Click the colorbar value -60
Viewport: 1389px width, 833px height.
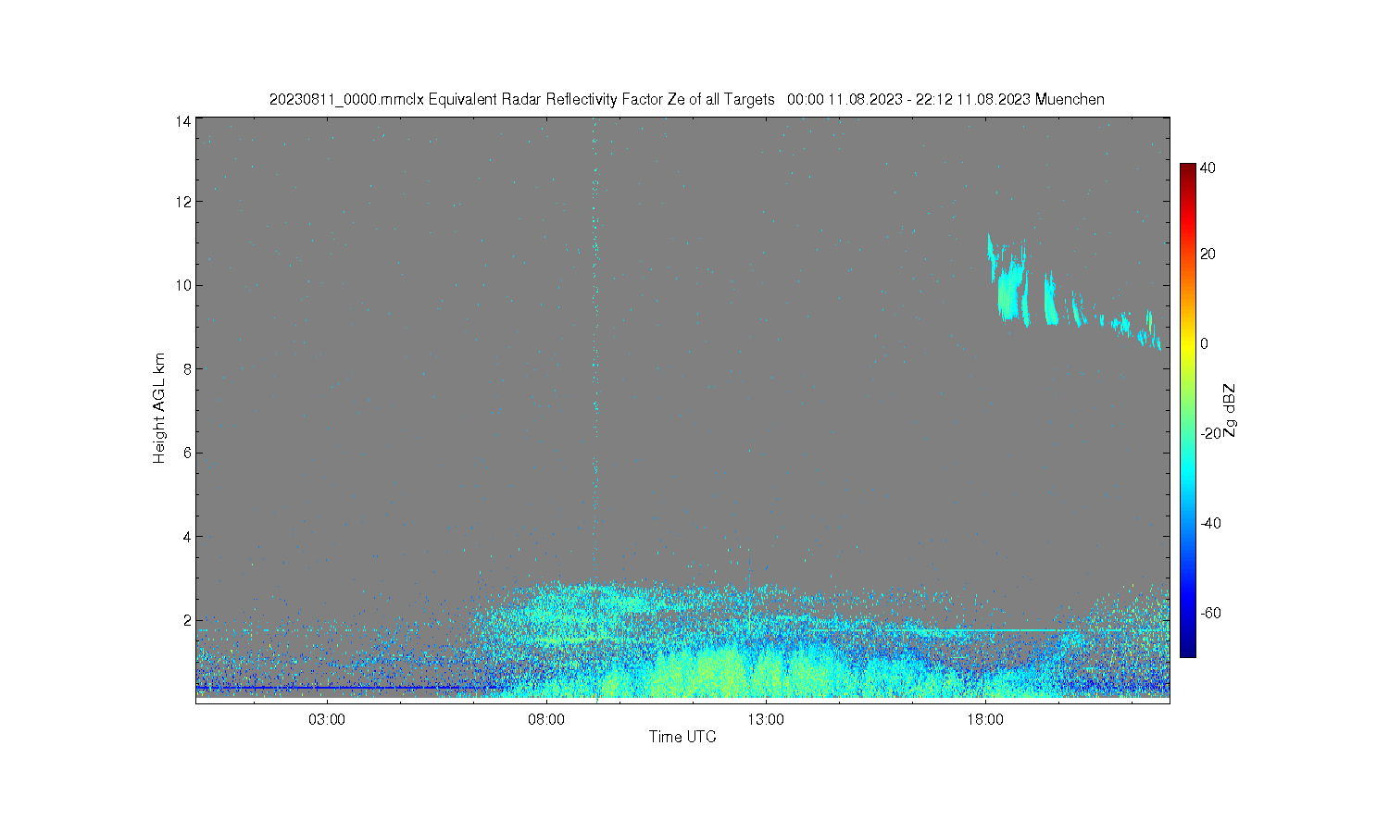[x=1210, y=613]
